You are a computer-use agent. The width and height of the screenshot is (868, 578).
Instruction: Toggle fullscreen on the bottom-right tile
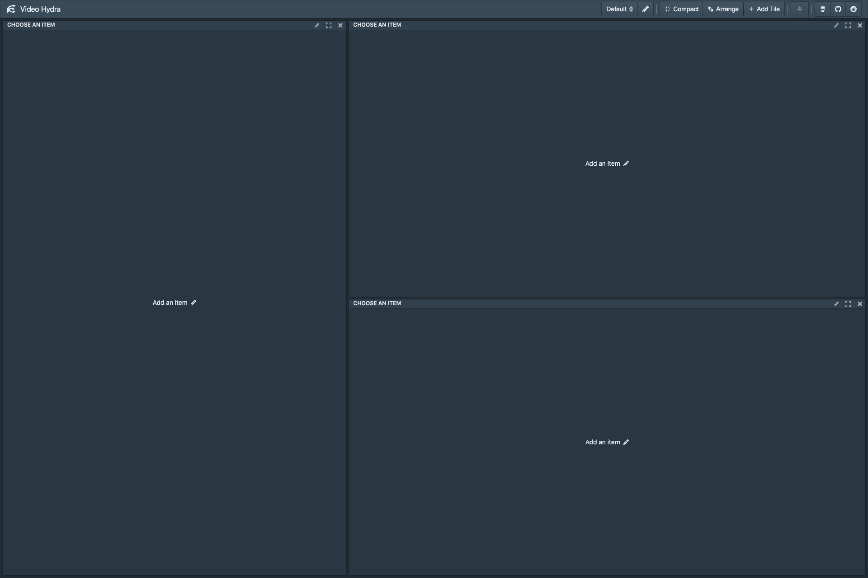click(848, 304)
